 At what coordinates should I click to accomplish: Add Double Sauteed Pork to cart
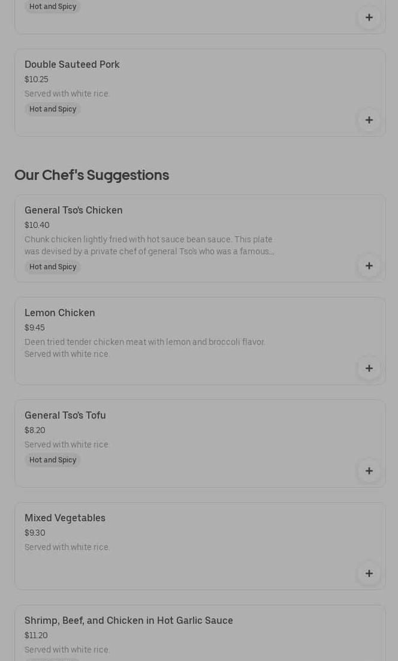(x=369, y=120)
